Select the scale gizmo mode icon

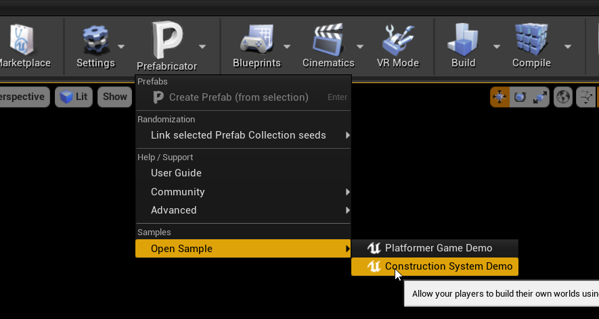(539, 97)
